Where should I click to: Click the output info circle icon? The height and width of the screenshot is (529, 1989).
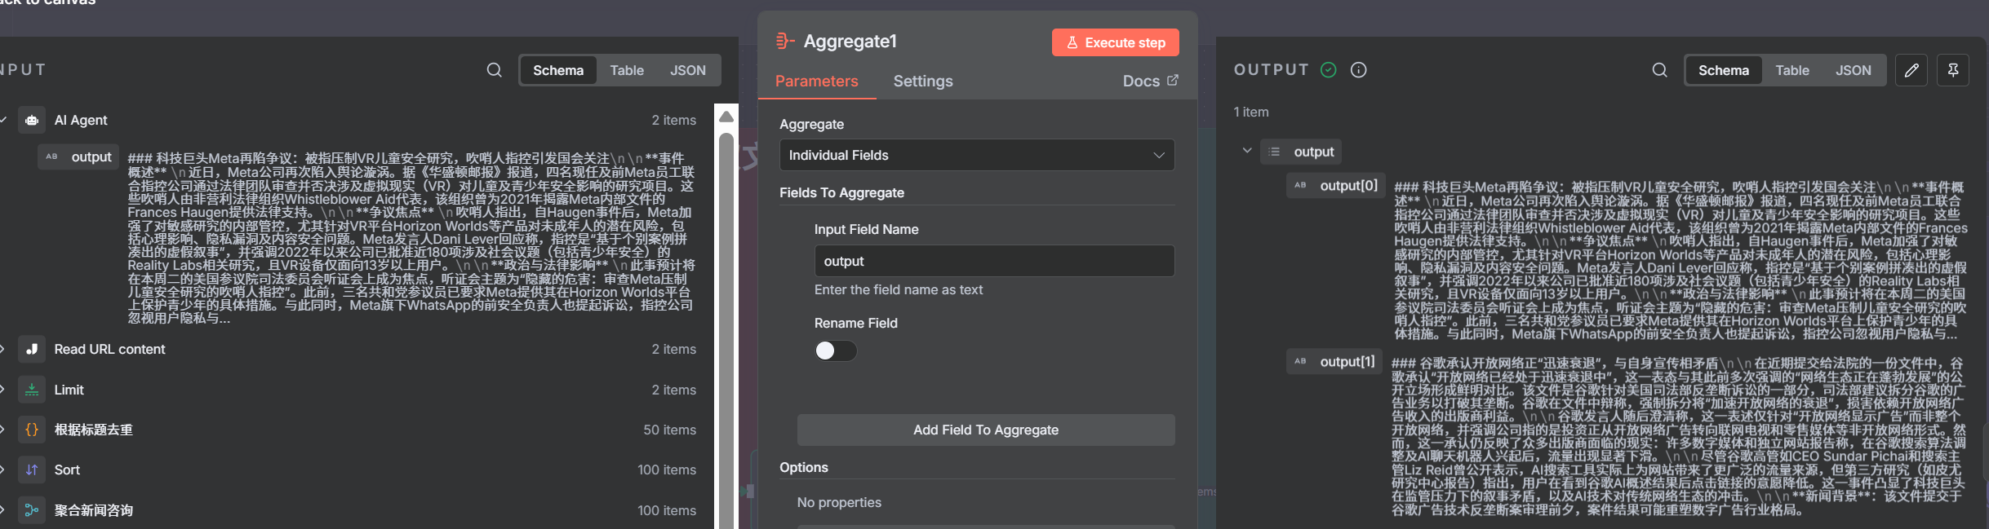(x=1359, y=70)
